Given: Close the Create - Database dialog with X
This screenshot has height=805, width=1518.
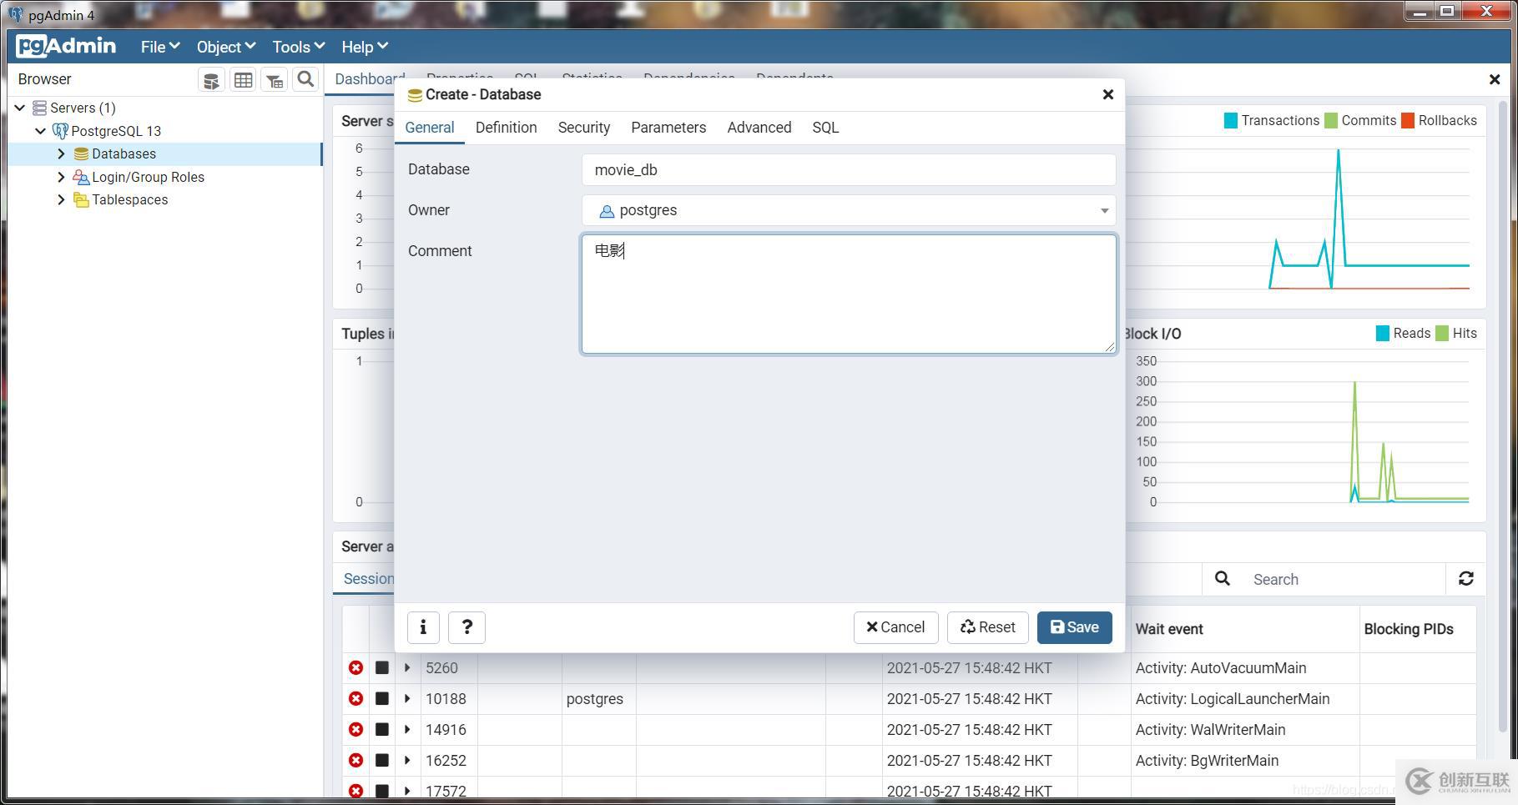Looking at the screenshot, I should tap(1107, 94).
